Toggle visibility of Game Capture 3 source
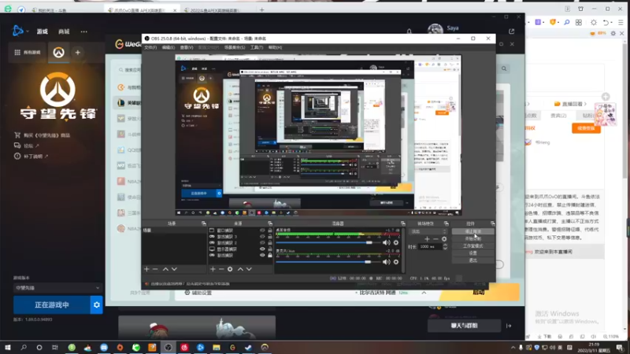 click(262, 237)
